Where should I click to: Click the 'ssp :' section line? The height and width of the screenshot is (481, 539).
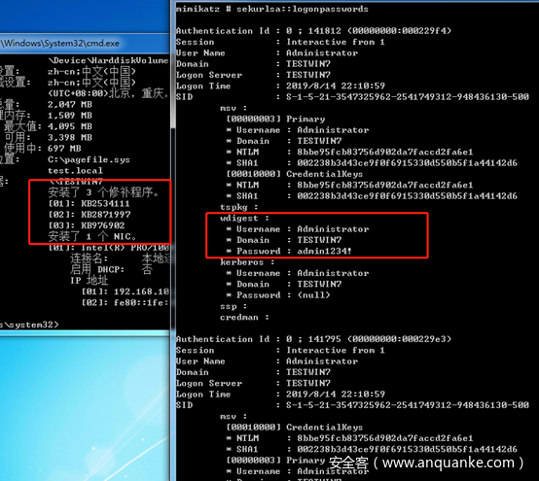(234, 306)
